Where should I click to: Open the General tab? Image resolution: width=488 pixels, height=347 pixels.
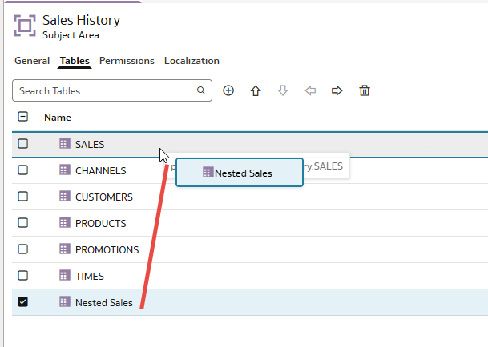tap(32, 61)
